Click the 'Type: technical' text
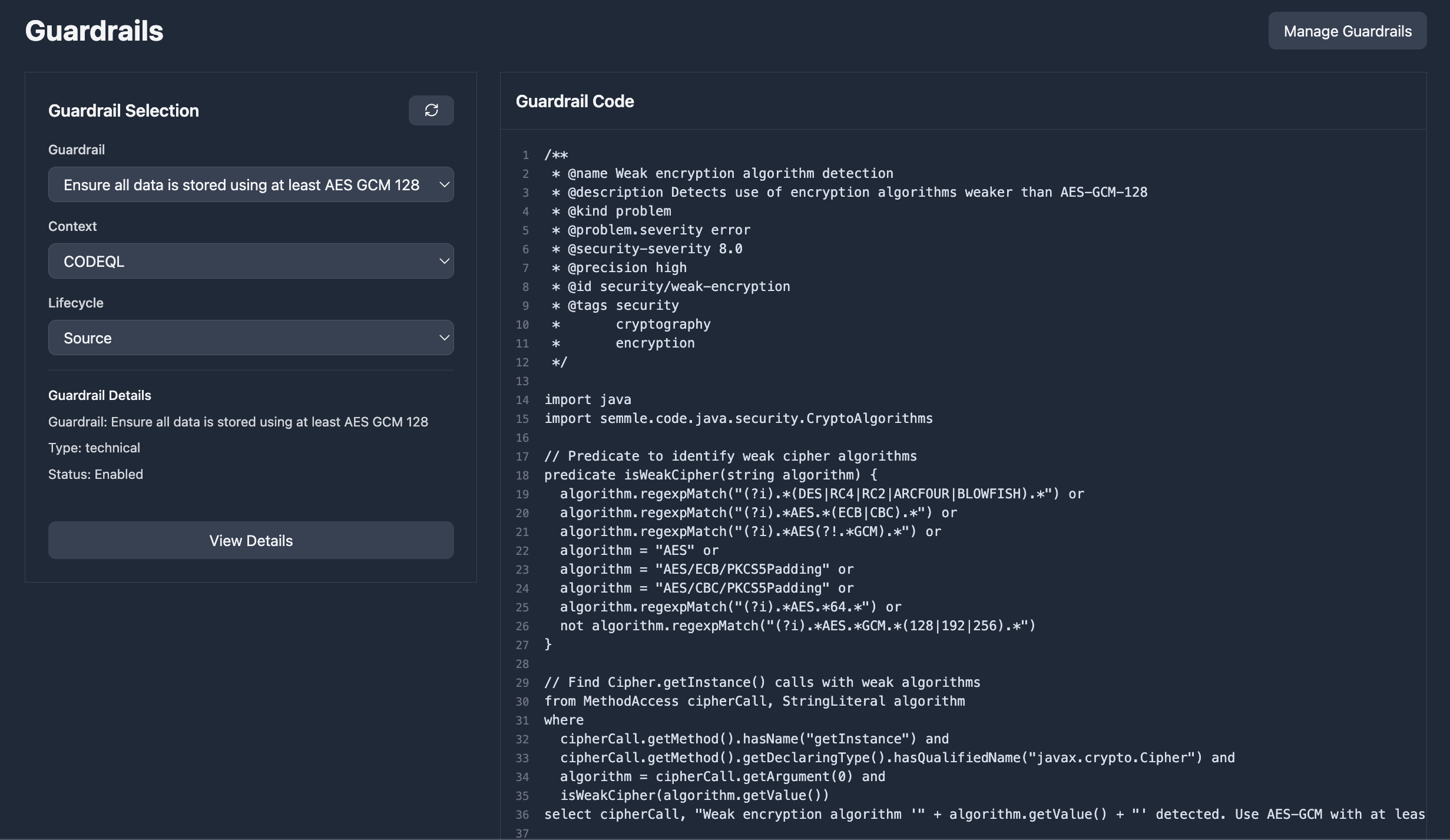This screenshot has height=840, width=1450. 94,448
